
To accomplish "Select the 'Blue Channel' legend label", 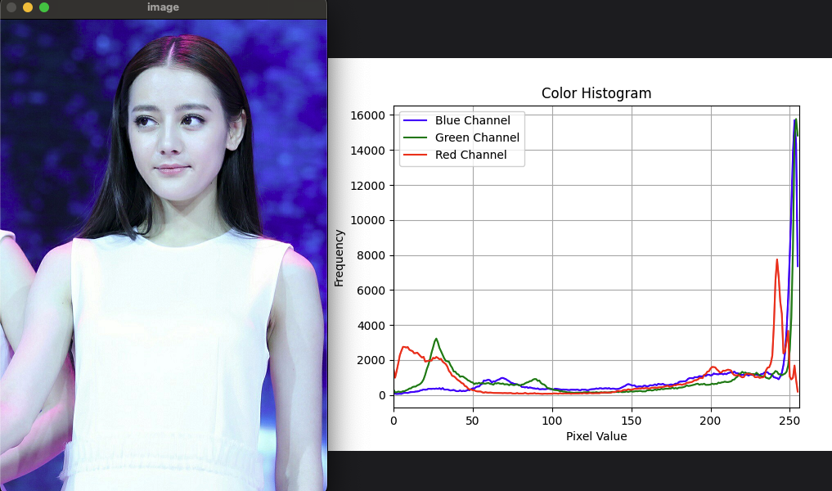I will coord(472,120).
